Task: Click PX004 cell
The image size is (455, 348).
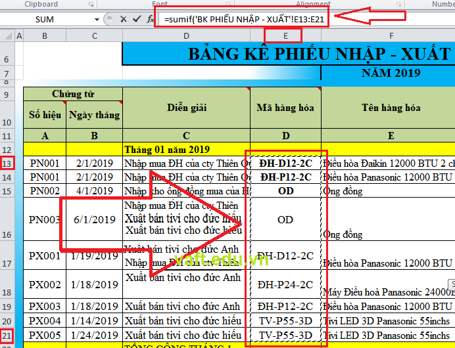Action: pyautogui.click(x=45, y=321)
